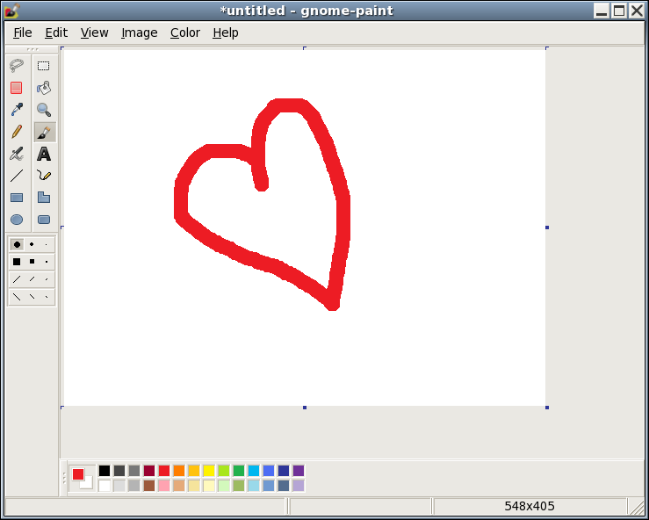Pick the black palette swatch
This screenshot has width=649, height=520.
click(x=105, y=471)
